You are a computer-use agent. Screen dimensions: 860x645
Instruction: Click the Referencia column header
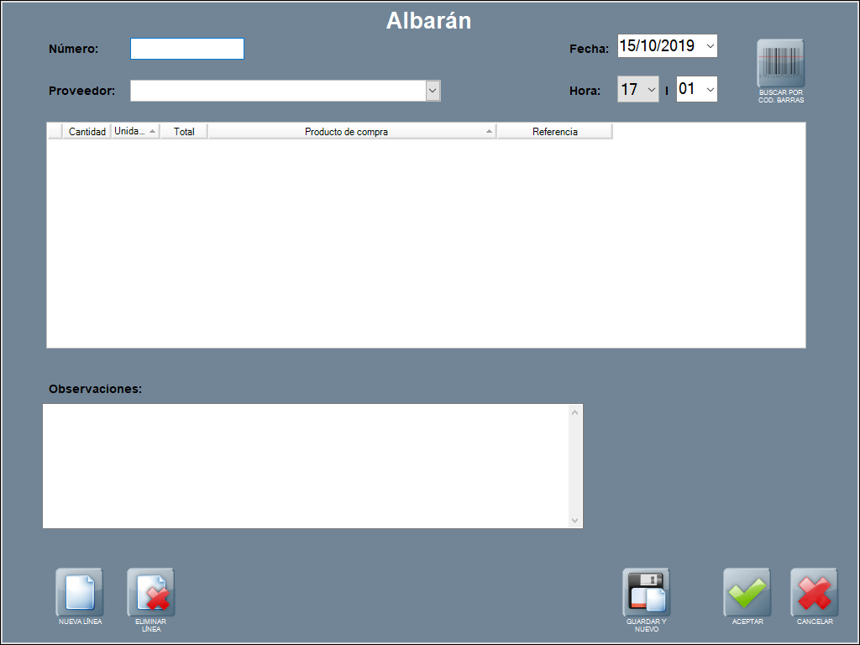554,132
